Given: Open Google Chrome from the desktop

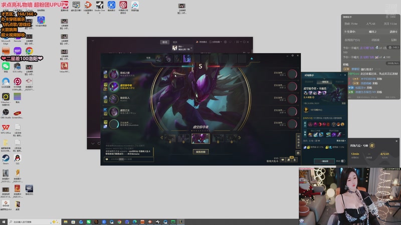Looking at the screenshot, I should (x=29, y=51).
